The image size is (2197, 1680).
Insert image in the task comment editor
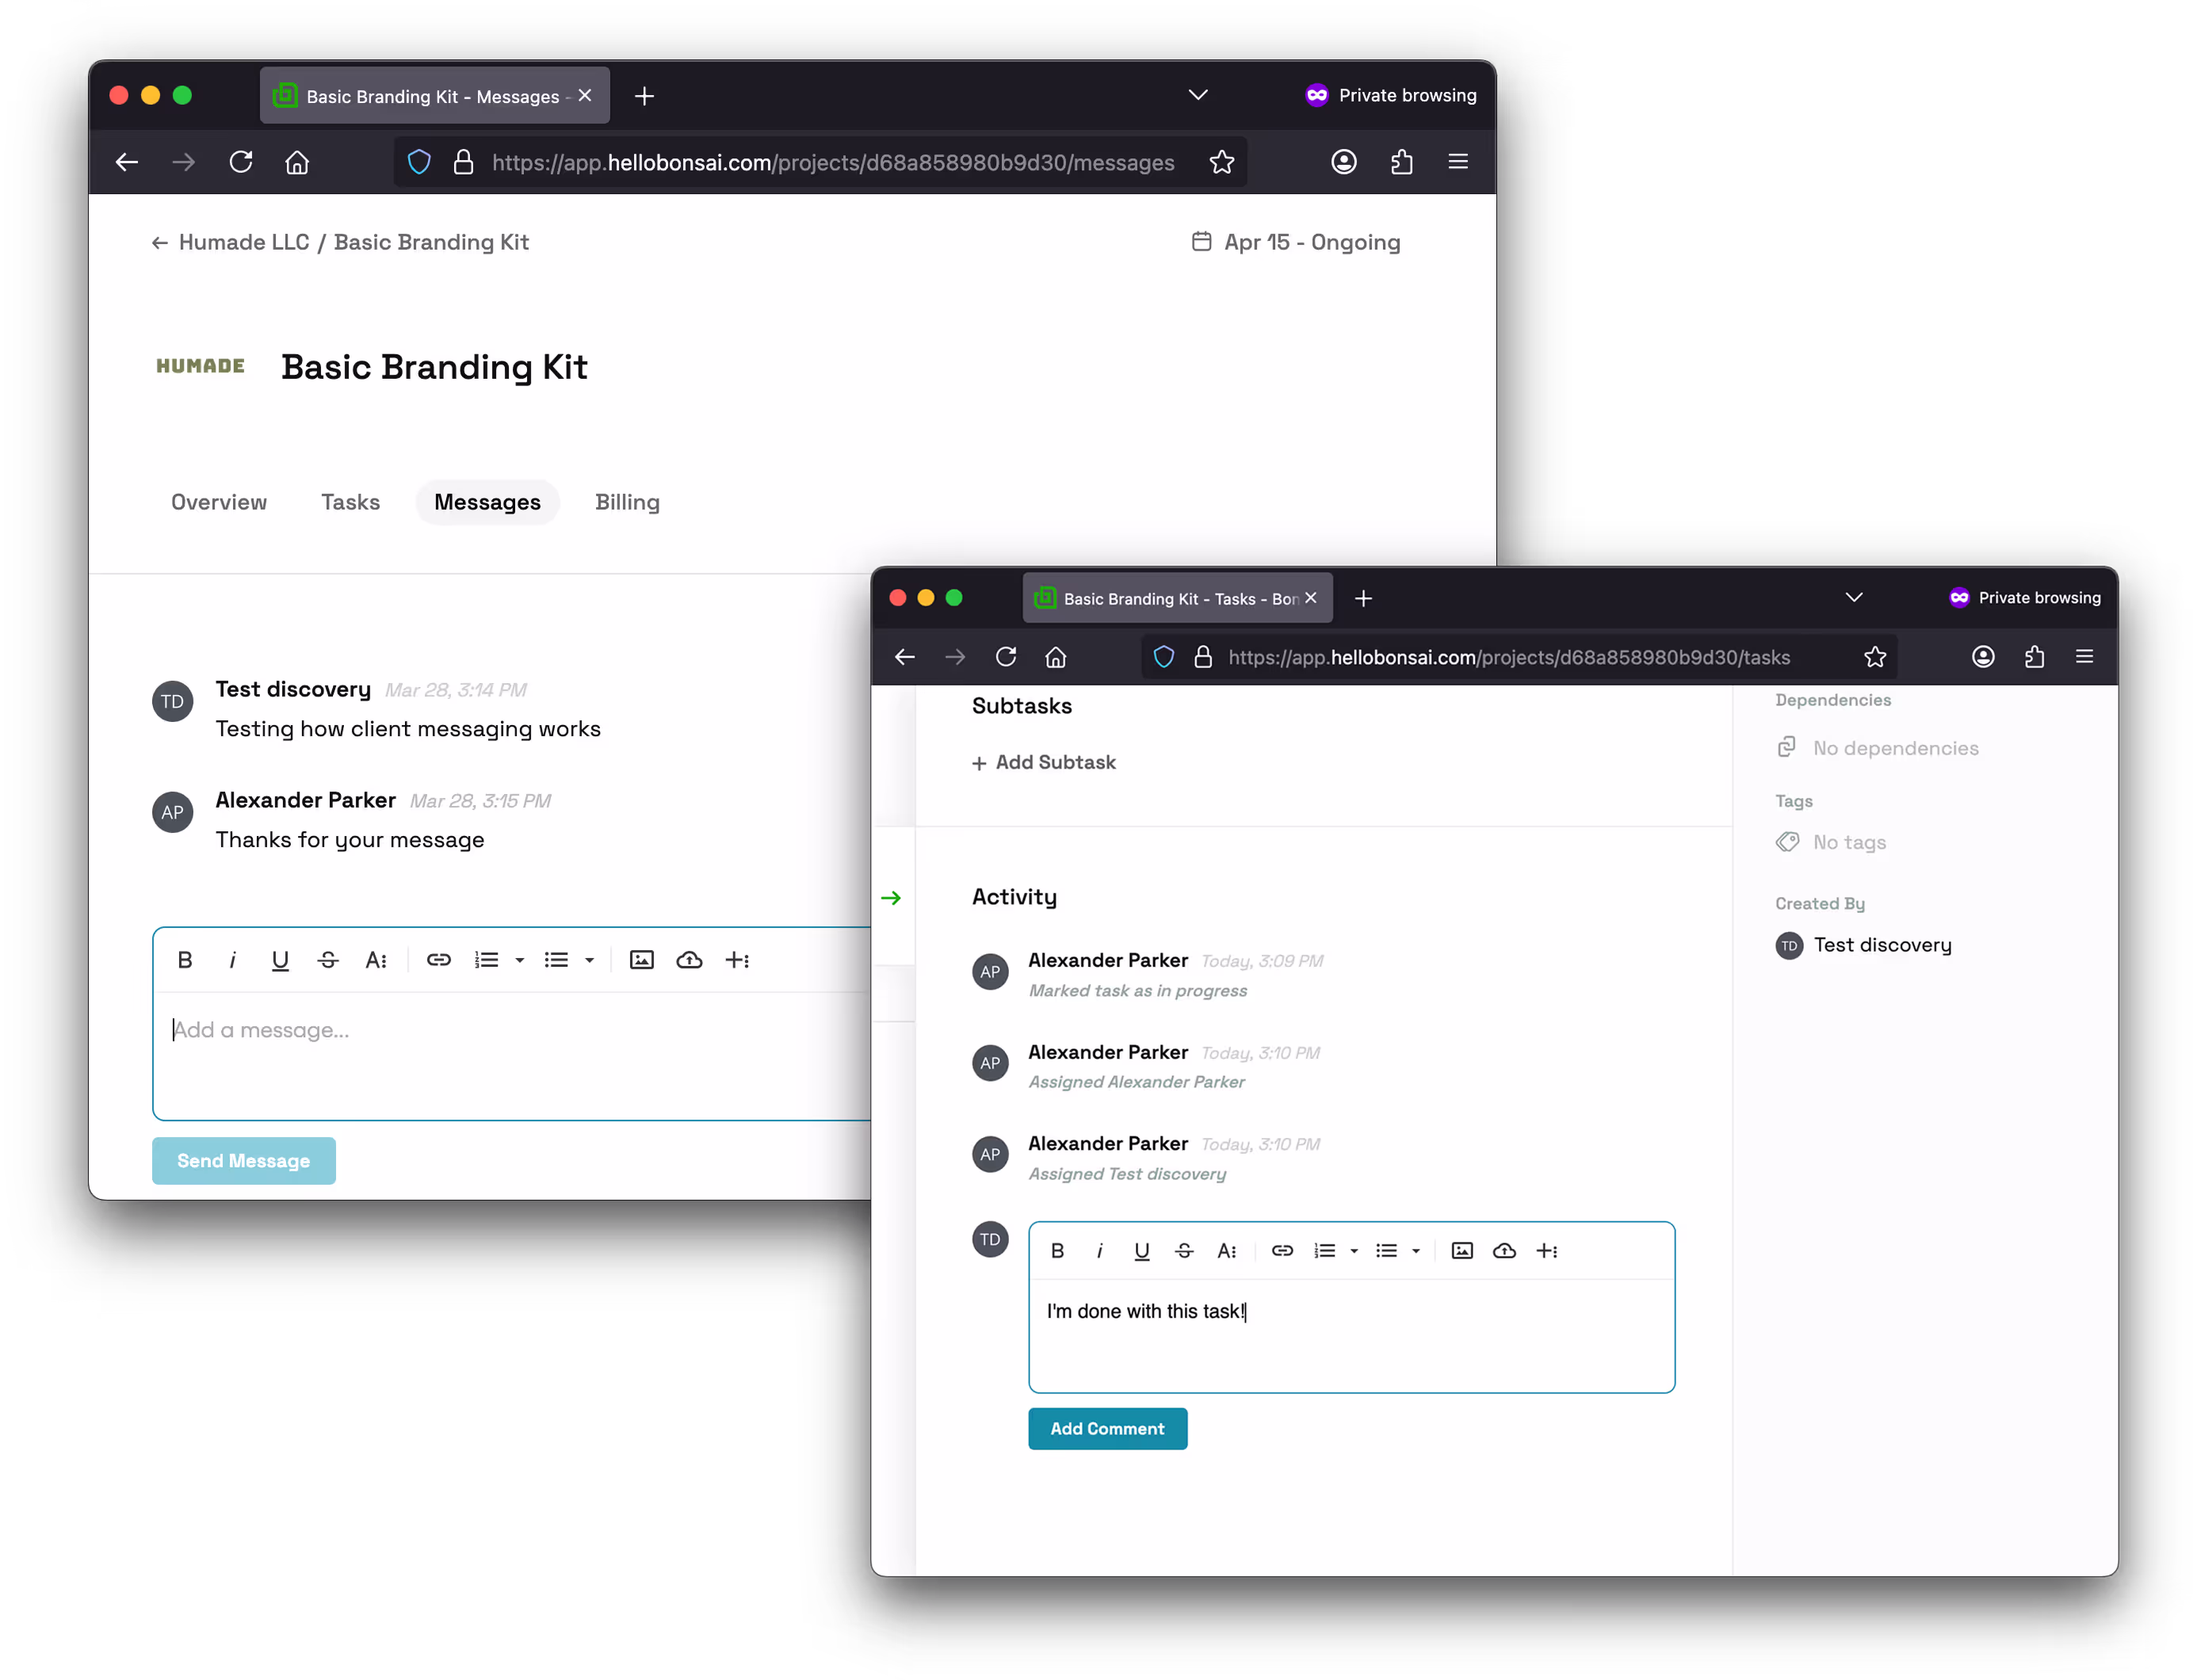[1462, 1251]
